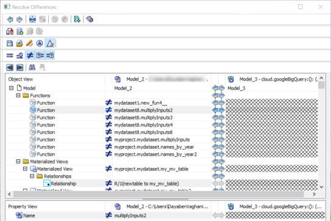The height and width of the screenshot is (221, 331).
Task: Click the grayed unmatch objects icon
Action: 42,20
